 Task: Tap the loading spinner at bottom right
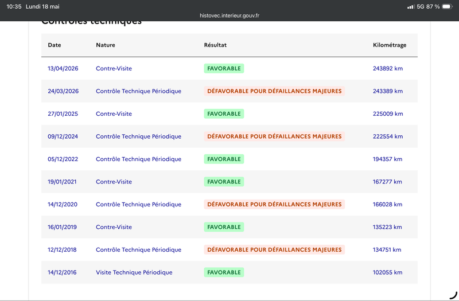pos(453,295)
